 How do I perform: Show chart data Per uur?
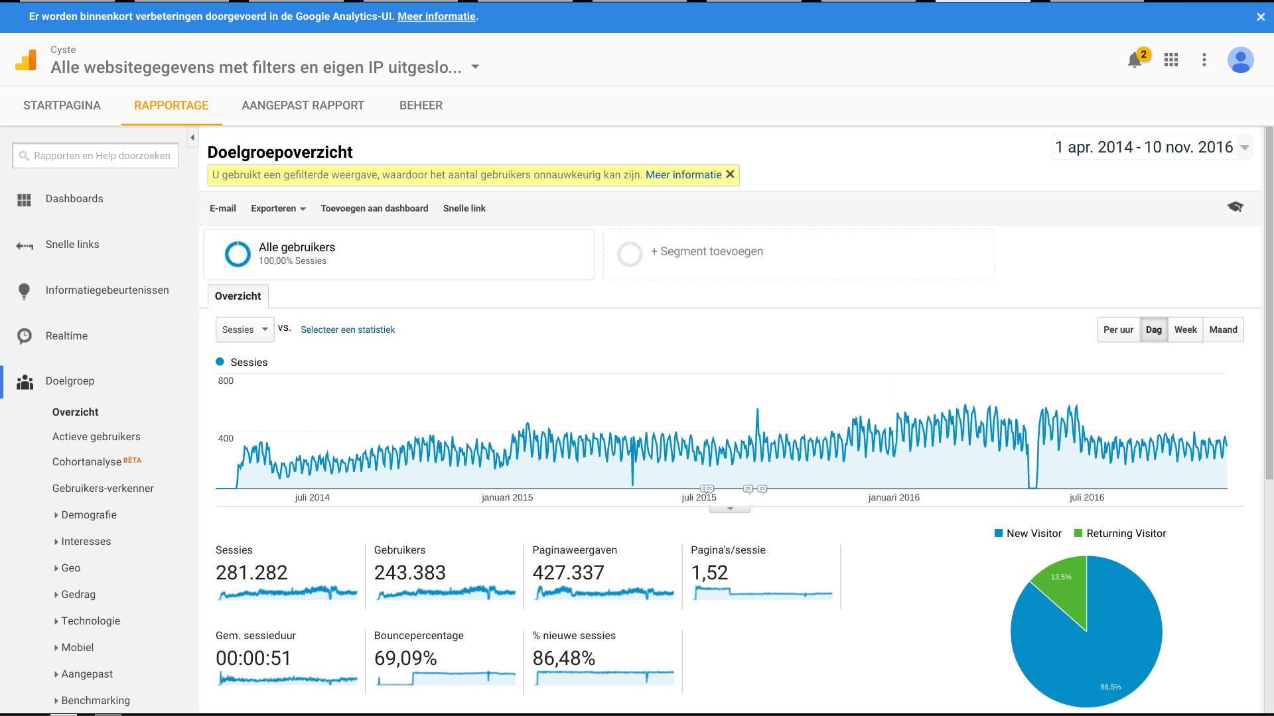click(x=1118, y=329)
